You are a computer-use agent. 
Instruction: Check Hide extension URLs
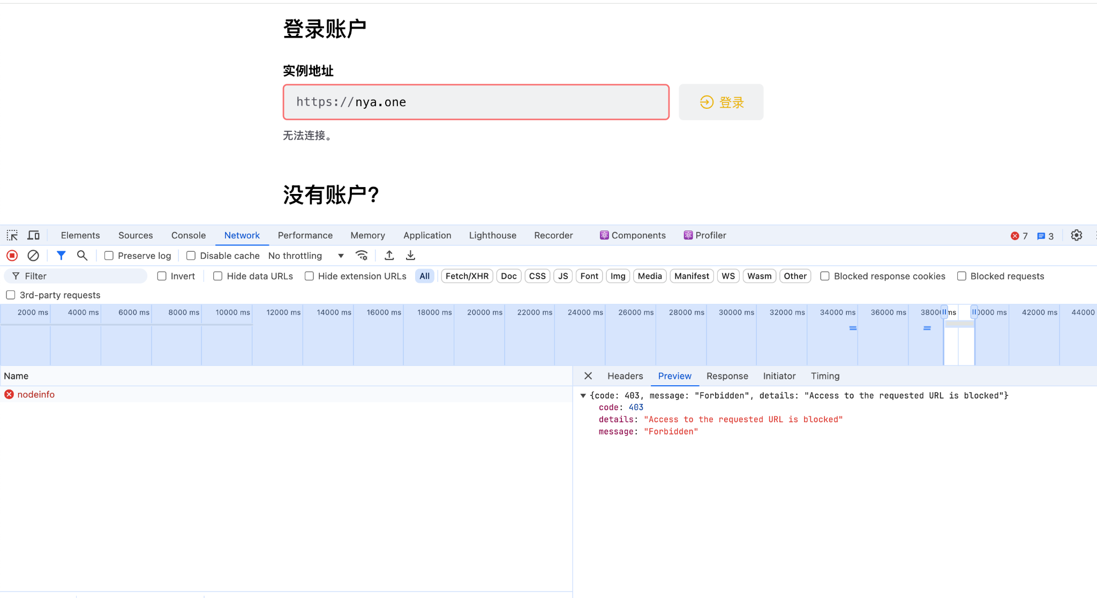pyautogui.click(x=310, y=276)
